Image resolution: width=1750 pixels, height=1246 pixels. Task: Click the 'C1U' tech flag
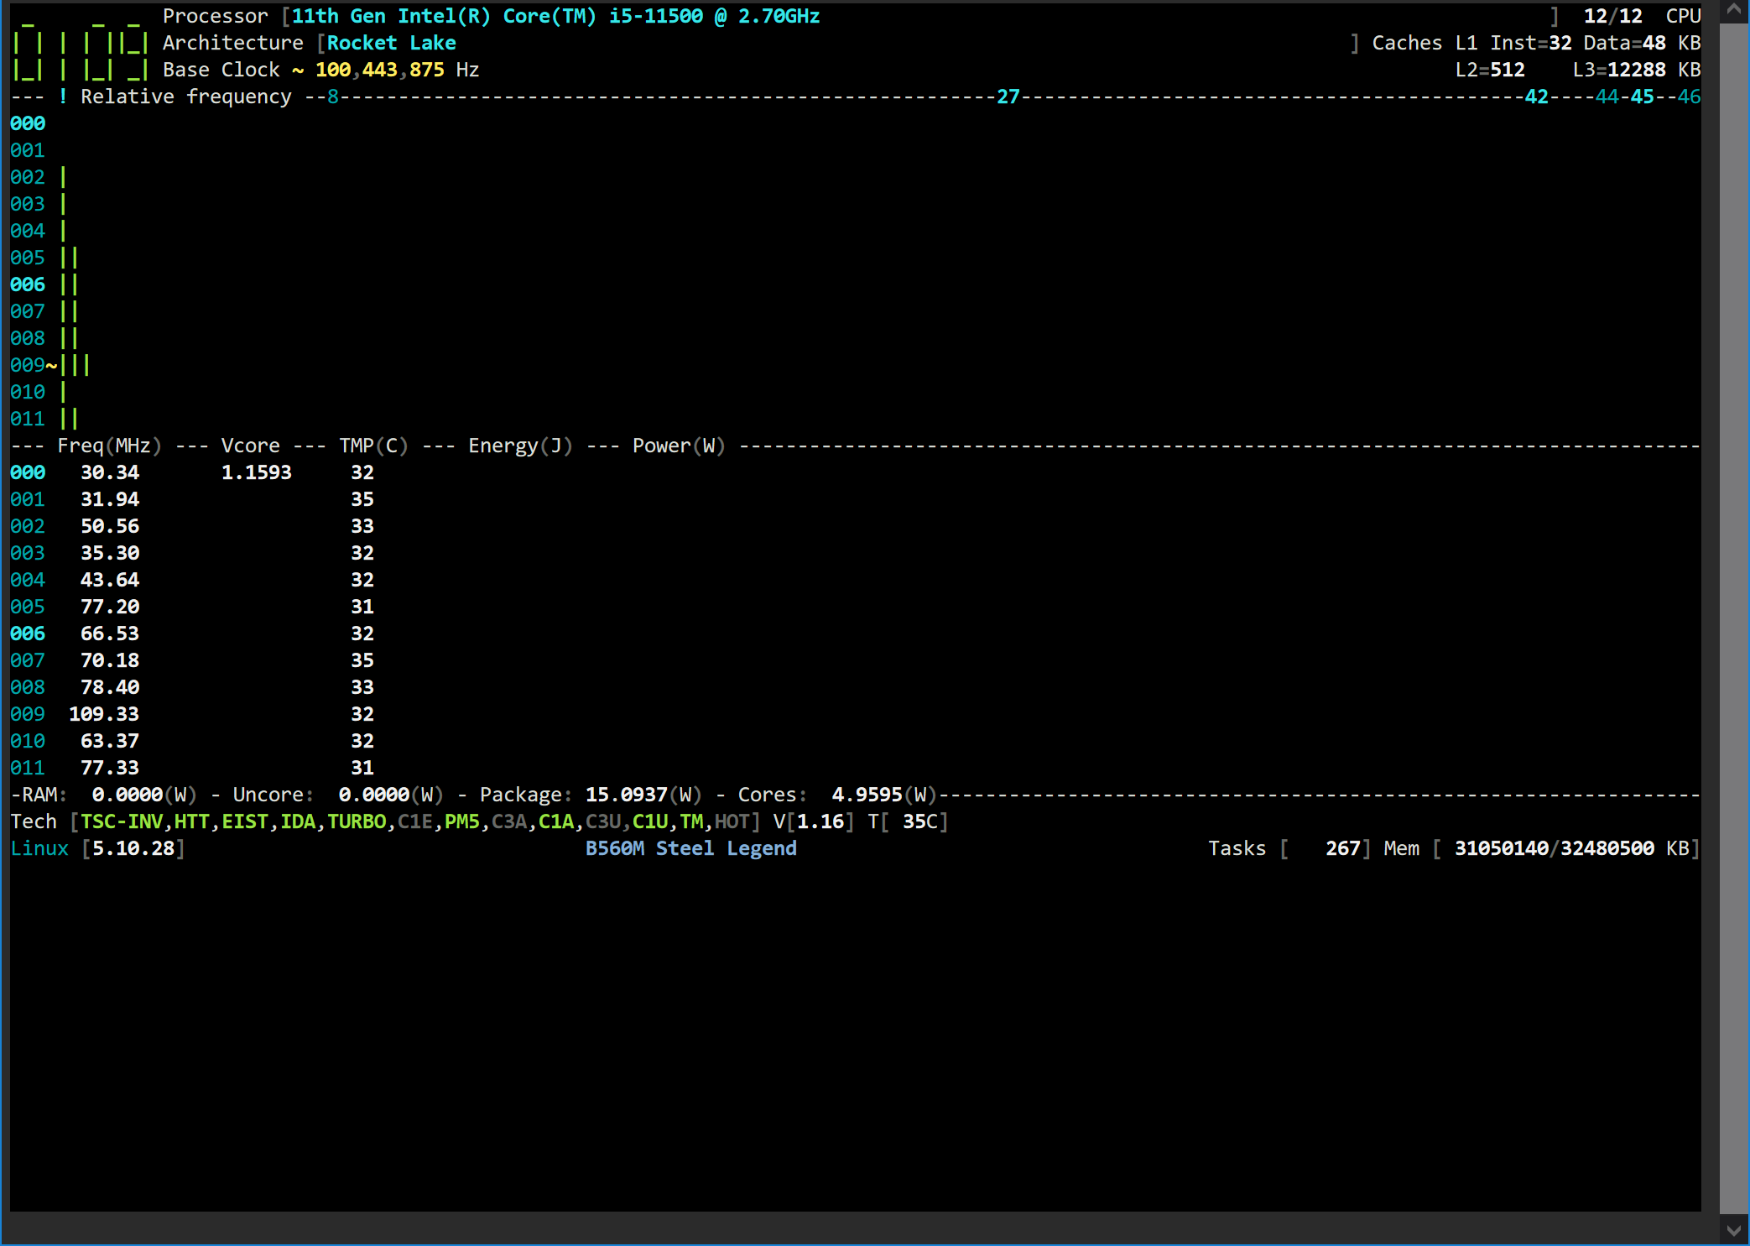pyautogui.click(x=650, y=821)
